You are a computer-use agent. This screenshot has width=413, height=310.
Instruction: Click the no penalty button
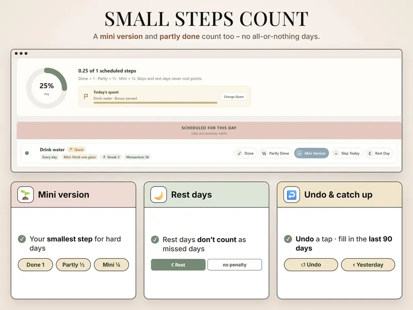pyautogui.click(x=235, y=265)
